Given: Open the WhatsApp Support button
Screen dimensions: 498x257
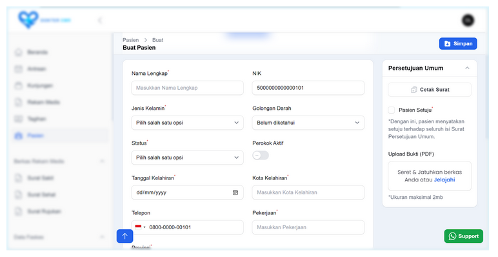Looking at the screenshot, I should click(x=463, y=236).
